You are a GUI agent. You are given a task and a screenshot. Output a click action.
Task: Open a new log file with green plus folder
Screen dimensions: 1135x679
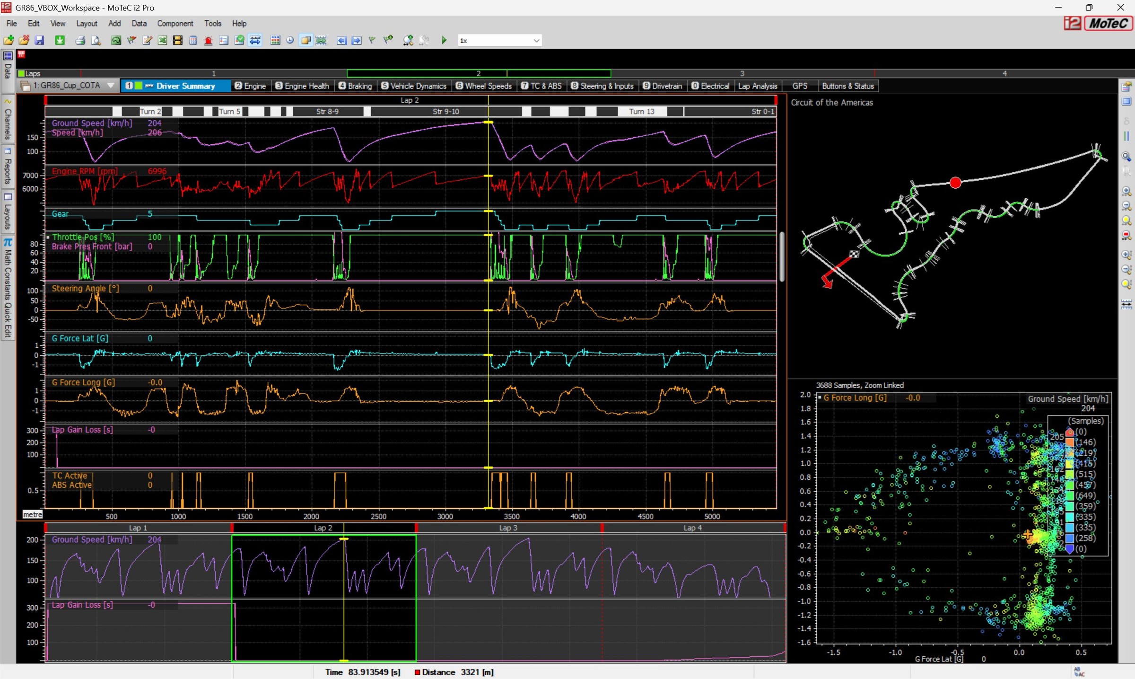[x=9, y=41]
